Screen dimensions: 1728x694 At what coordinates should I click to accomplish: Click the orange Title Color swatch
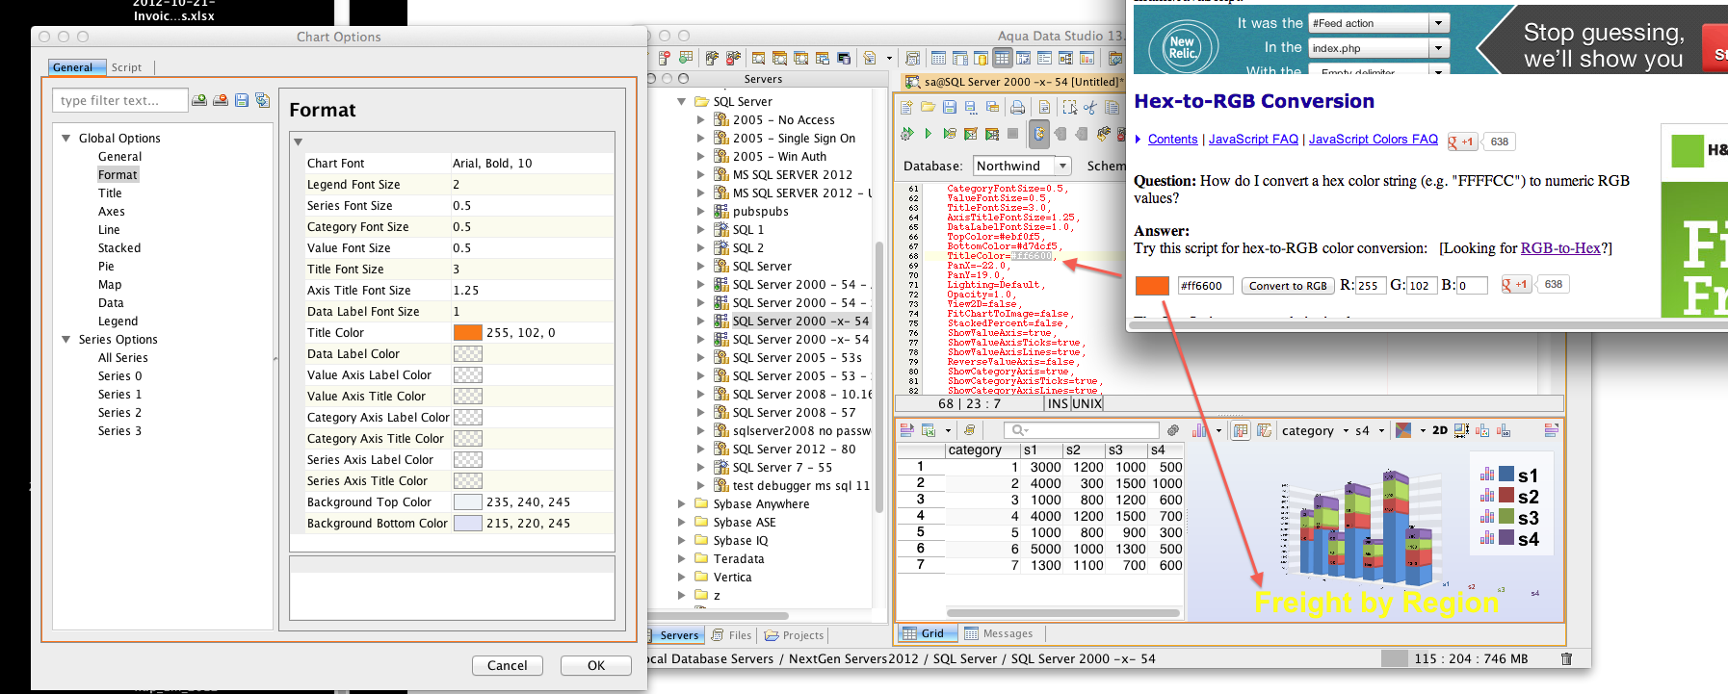[467, 332]
